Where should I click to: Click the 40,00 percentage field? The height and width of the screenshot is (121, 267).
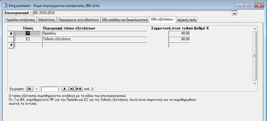tap(180, 33)
